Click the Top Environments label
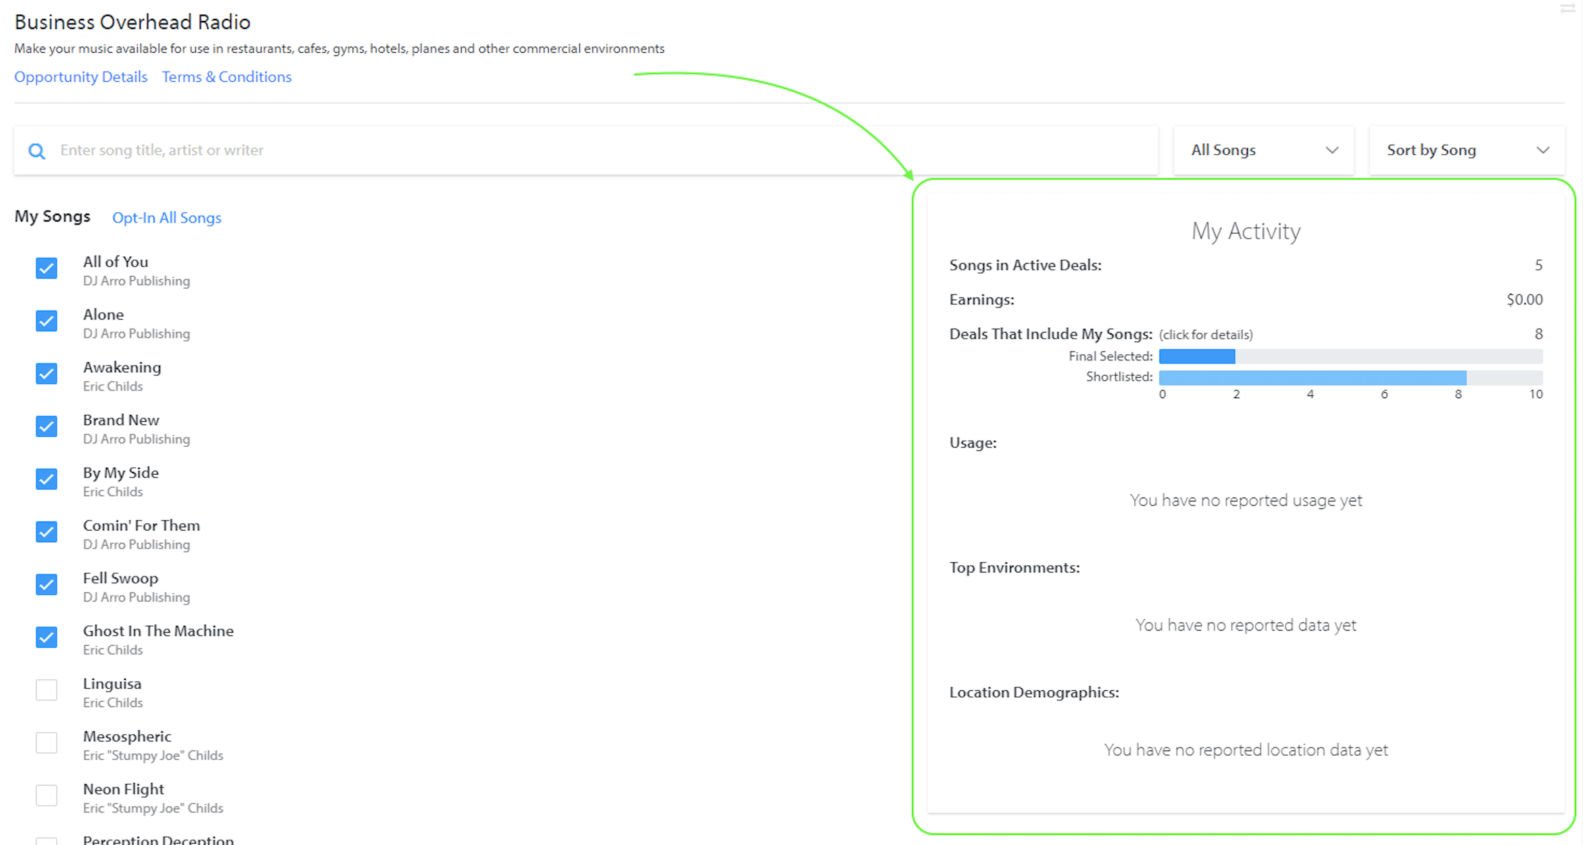This screenshot has height=845, width=1583. (1015, 567)
